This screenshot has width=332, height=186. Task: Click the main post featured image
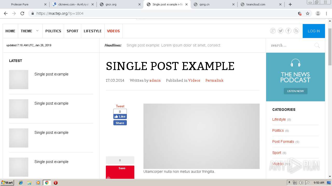coord(202,136)
